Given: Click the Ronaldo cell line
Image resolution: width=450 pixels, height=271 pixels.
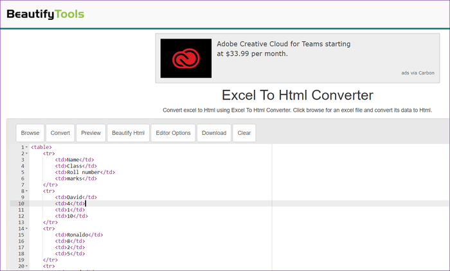Looking at the screenshot, I should (x=79, y=235).
